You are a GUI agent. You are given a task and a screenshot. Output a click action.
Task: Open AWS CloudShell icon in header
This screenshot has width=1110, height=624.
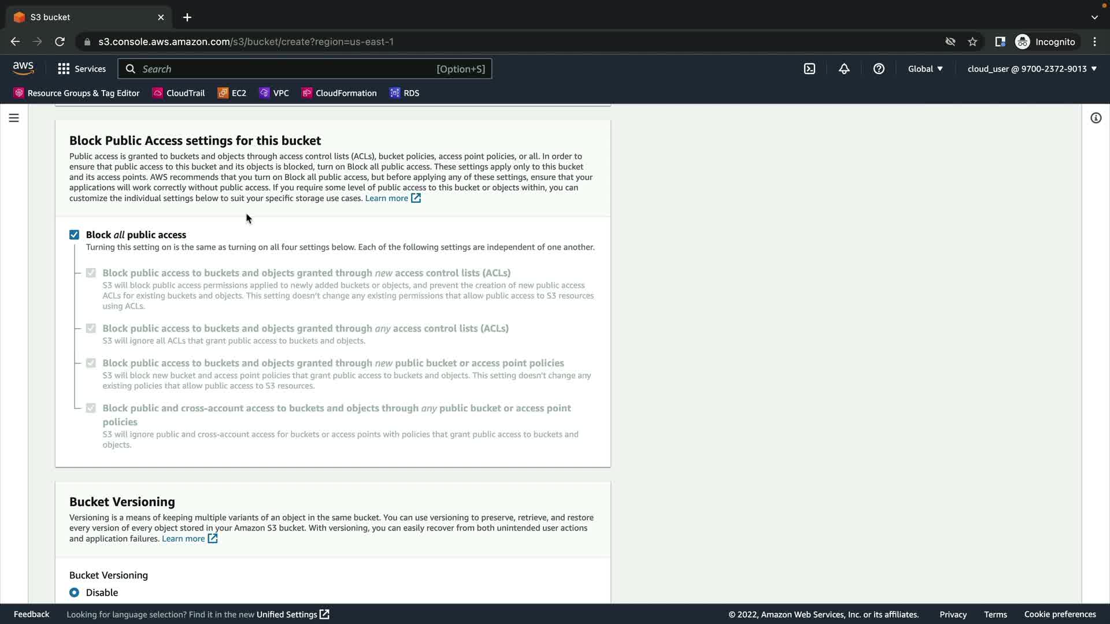coord(809,69)
